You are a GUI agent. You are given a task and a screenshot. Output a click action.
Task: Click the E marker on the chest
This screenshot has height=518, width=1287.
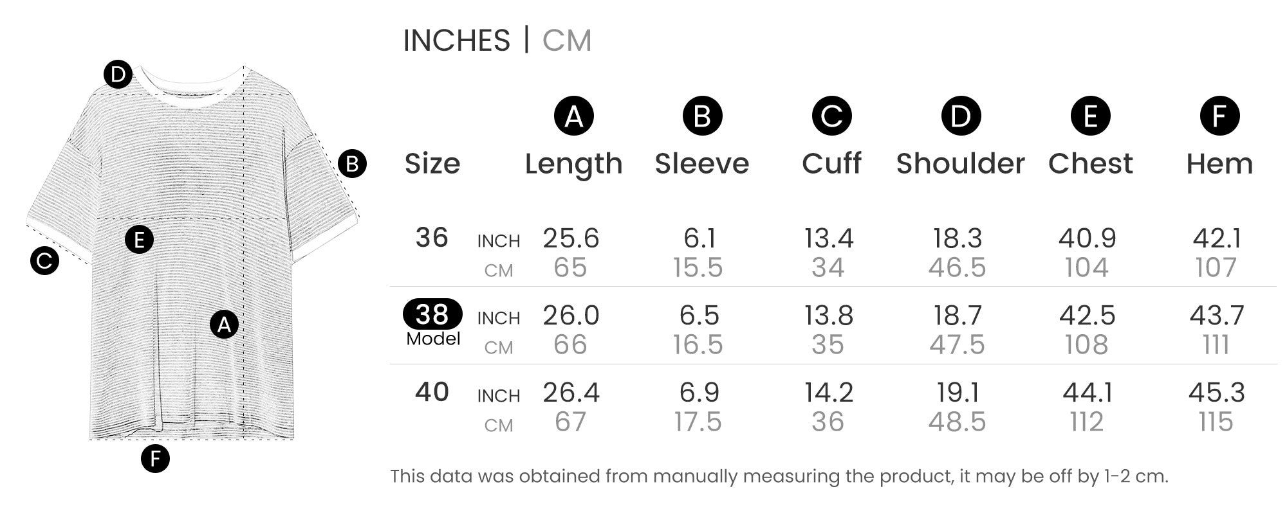tap(139, 240)
